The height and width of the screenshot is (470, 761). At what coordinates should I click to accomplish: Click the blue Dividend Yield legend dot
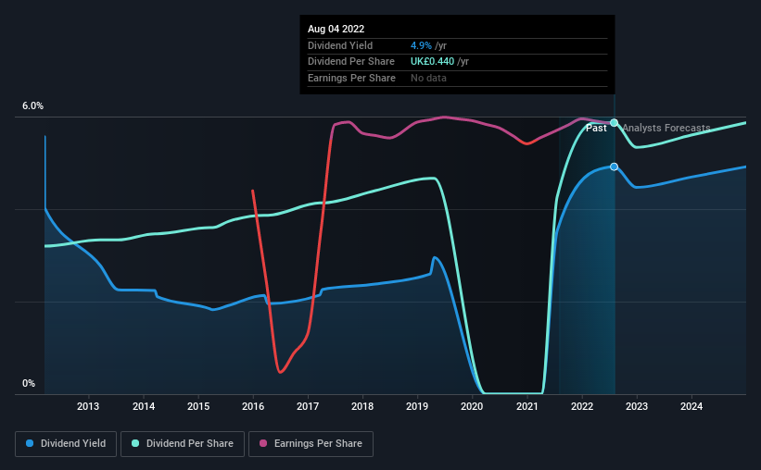click(30, 443)
